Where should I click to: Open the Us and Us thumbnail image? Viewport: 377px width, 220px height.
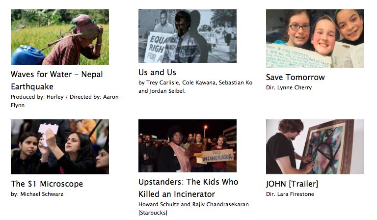tap(188, 36)
